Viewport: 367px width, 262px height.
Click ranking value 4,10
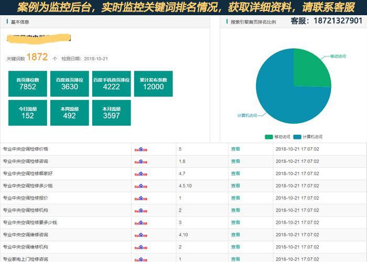(x=183, y=235)
